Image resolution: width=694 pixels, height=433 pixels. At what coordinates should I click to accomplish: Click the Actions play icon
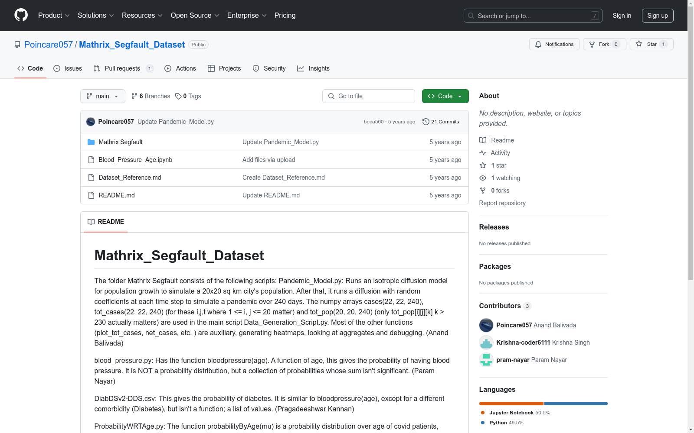point(168,68)
